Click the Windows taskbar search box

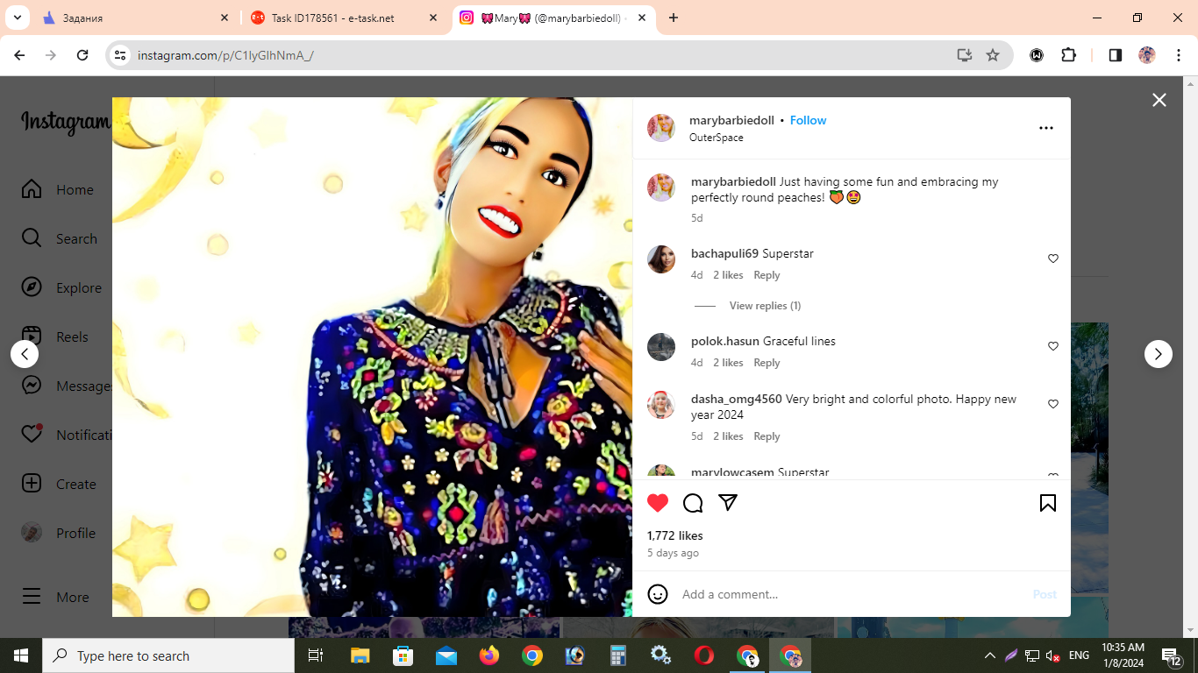coord(168,655)
